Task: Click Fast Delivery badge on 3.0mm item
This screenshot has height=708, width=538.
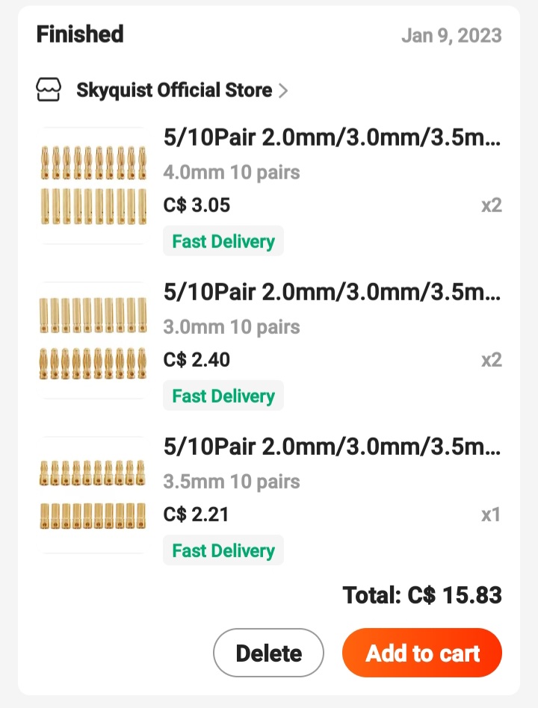Action: 223,396
